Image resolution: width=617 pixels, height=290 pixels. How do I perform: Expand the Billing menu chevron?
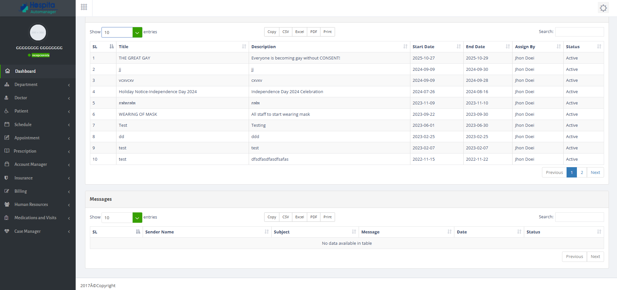(x=69, y=192)
